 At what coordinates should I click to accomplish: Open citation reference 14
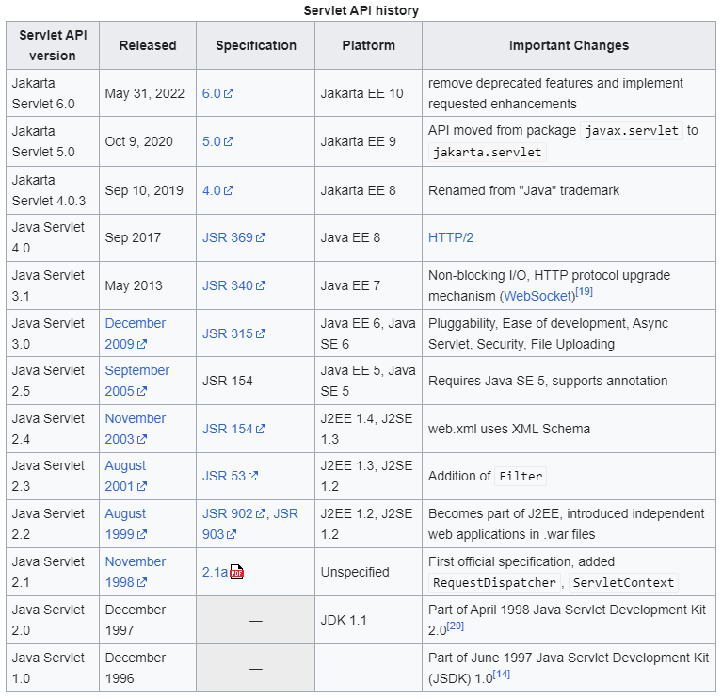pos(502,675)
